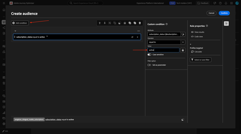Select the subscription_status equal to active row
Image resolution: width=241 pixels, height=134 pixels.
click(77, 37)
